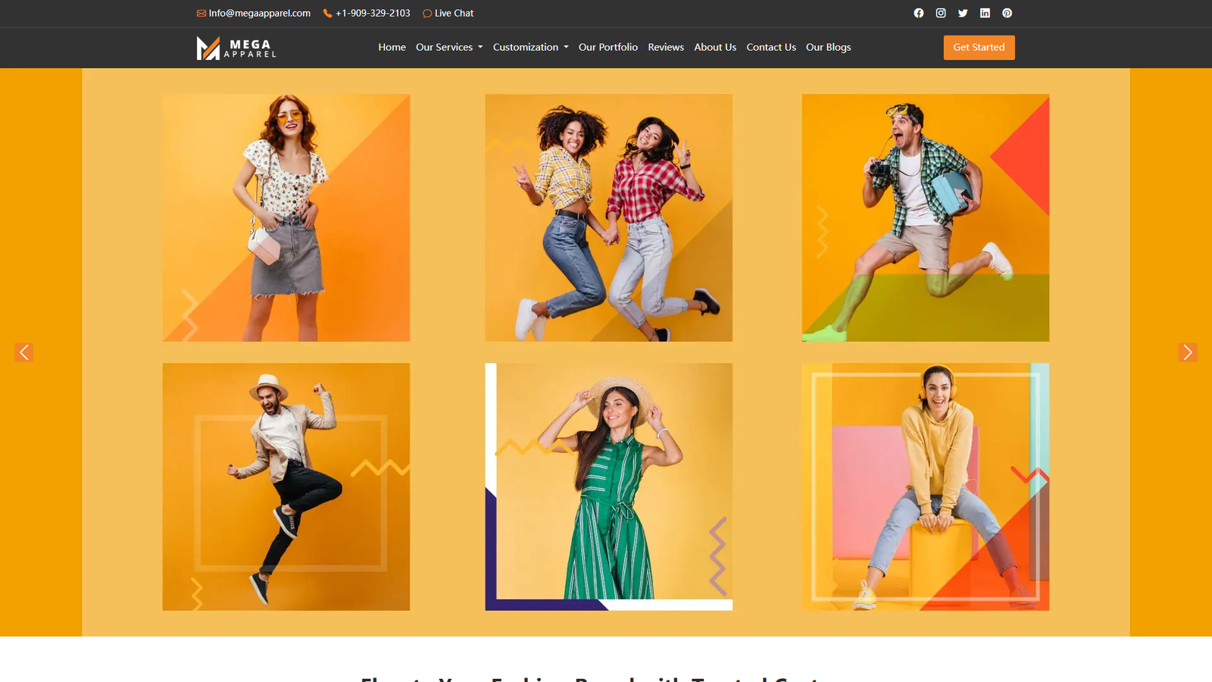Viewport: 1212px width, 682px height.
Task: Start a Live Chat session
Action: coord(453,13)
